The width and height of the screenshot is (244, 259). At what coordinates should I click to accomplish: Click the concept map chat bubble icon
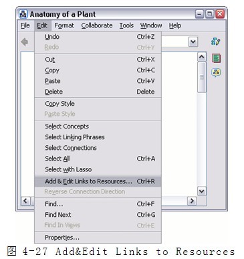(216, 73)
